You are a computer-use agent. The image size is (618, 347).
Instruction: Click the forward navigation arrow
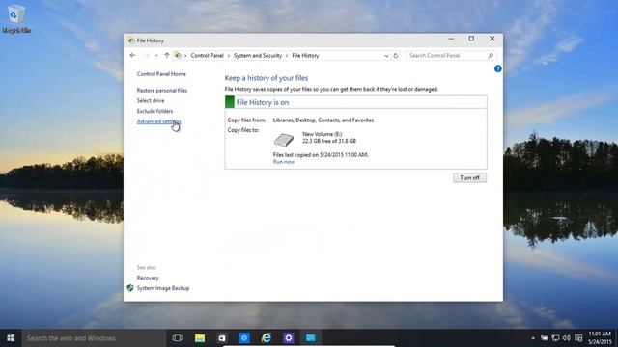point(146,56)
